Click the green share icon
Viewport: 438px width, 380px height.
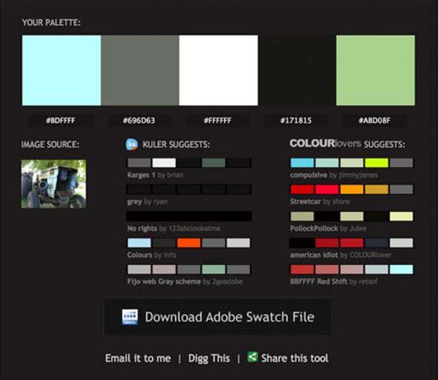coord(252,357)
